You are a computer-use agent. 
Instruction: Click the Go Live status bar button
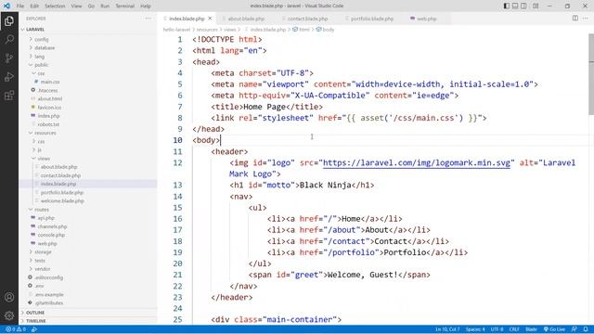click(x=554, y=329)
